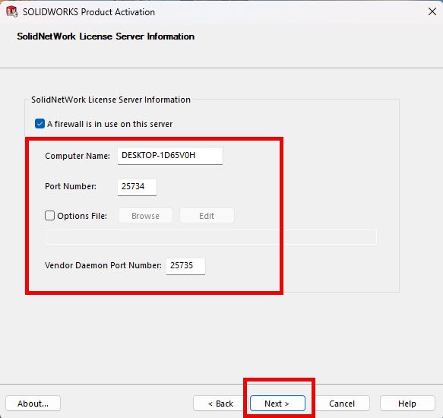Screen dimensions: 443x418
Task: Click the 'SolidNetWork License Server Information' group label
Action: coord(111,100)
